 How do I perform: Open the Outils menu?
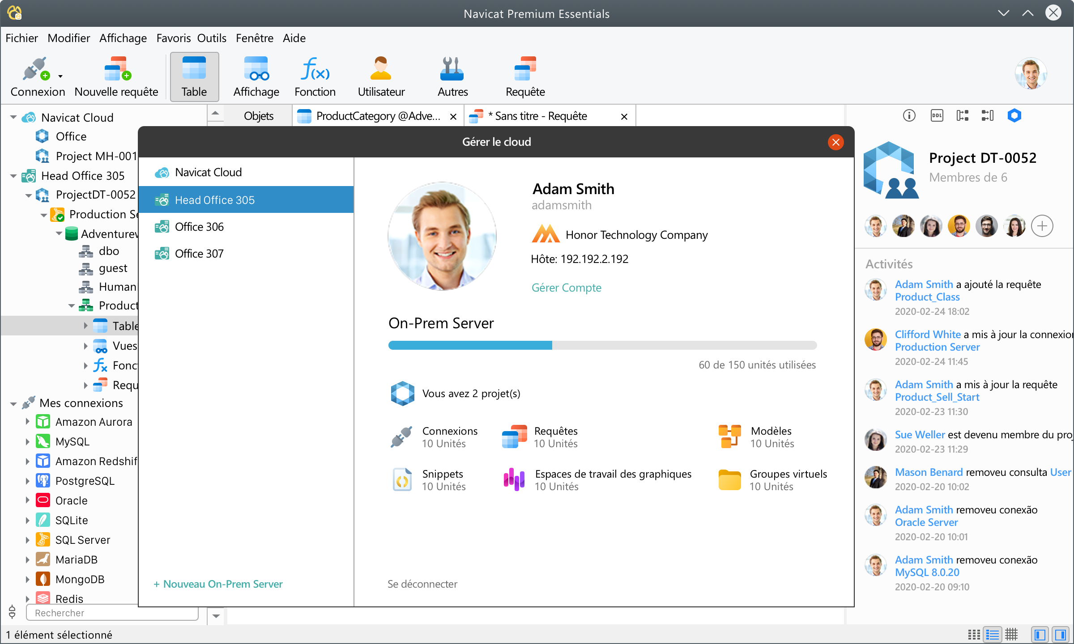click(212, 38)
